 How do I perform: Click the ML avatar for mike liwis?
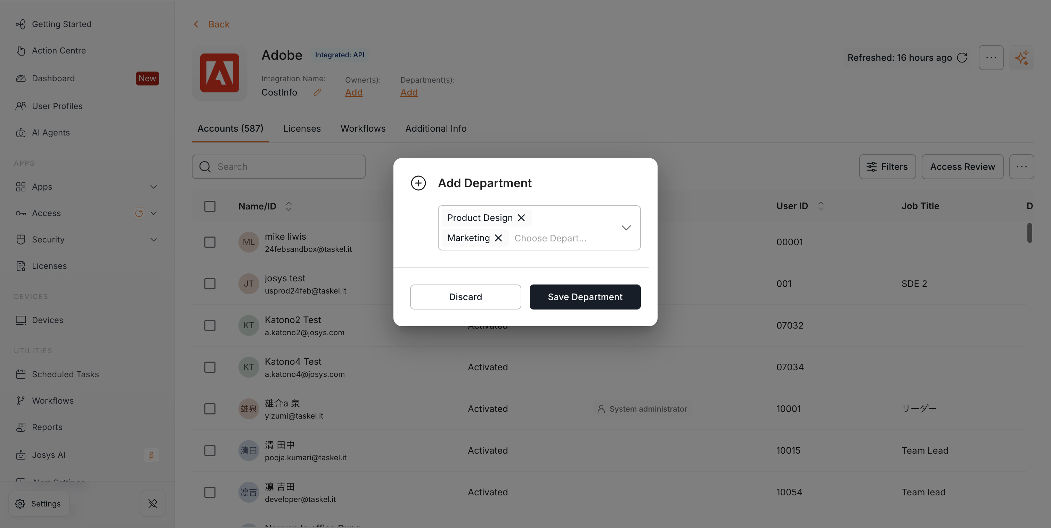point(249,242)
